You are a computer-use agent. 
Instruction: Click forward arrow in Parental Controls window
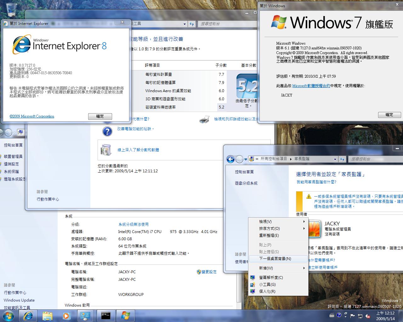(239, 159)
